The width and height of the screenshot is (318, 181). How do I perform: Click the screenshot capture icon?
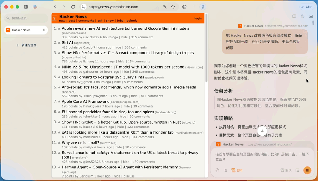[x=298, y=170]
